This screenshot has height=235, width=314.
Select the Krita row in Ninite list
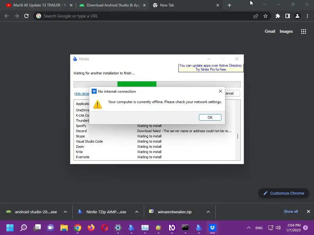point(154,152)
